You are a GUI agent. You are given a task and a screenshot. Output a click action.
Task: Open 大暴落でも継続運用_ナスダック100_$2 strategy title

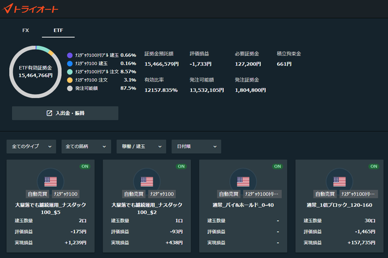tap(147, 208)
